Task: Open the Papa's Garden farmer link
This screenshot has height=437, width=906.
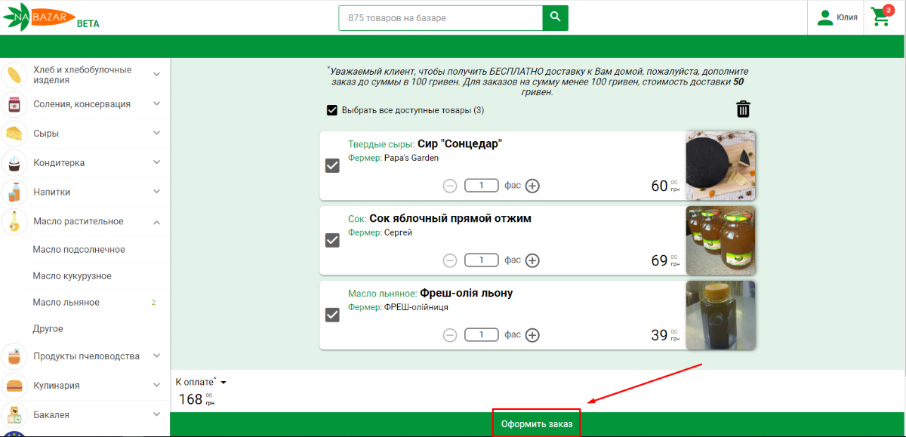Action: (x=411, y=158)
